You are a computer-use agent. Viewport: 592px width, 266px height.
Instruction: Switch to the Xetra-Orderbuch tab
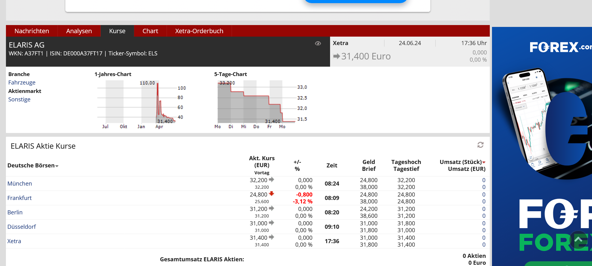pos(199,31)
